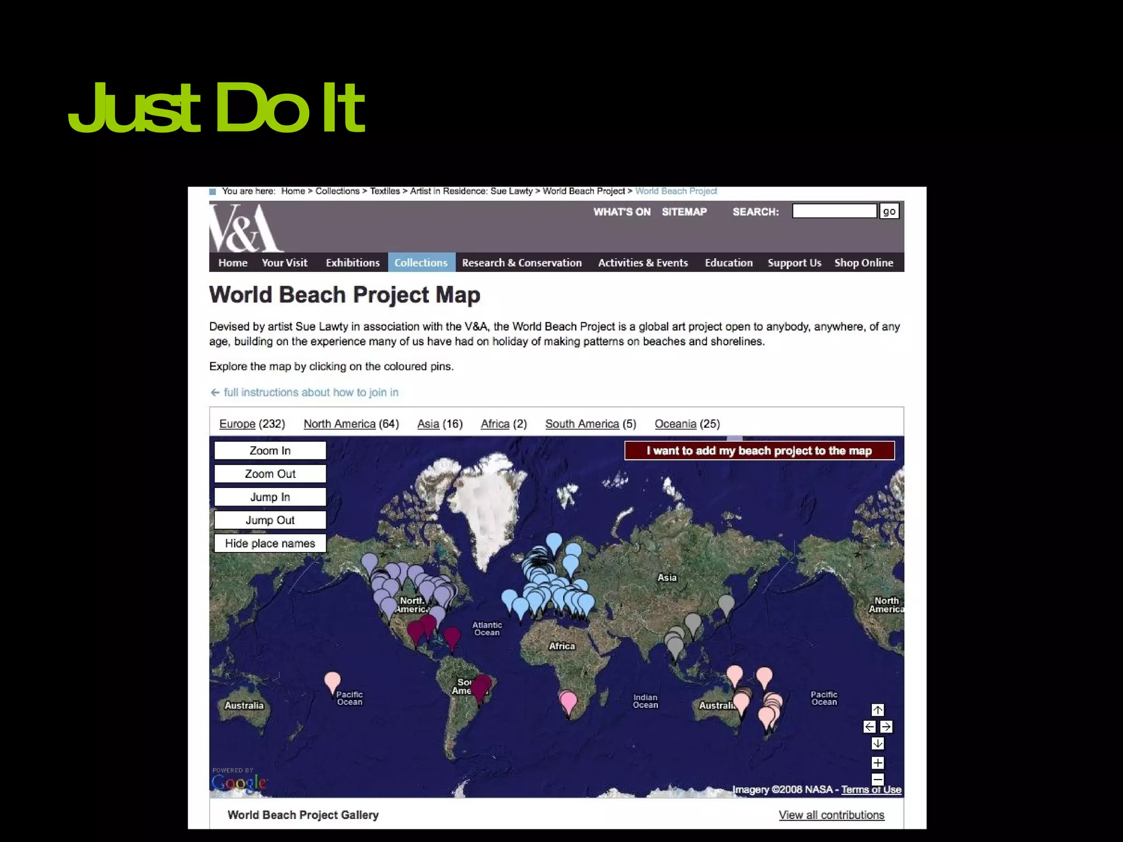
Task: Click the map pan right arrow
Action: 886,727
